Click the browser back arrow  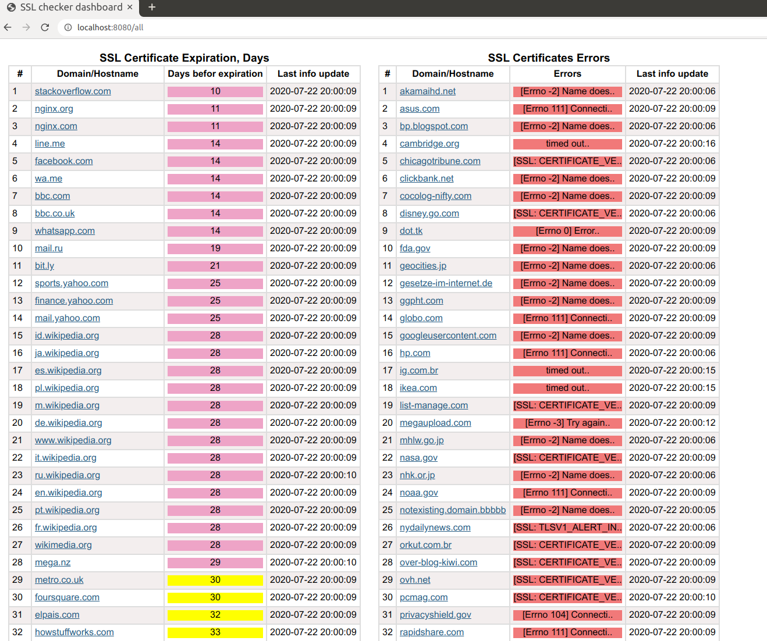pos(8,27)
